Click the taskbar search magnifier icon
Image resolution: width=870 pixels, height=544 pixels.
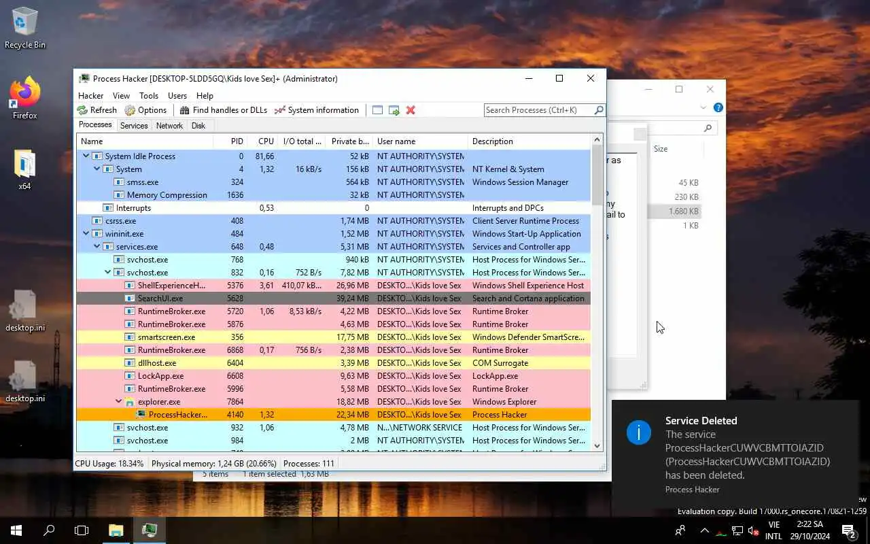point(49,530)
